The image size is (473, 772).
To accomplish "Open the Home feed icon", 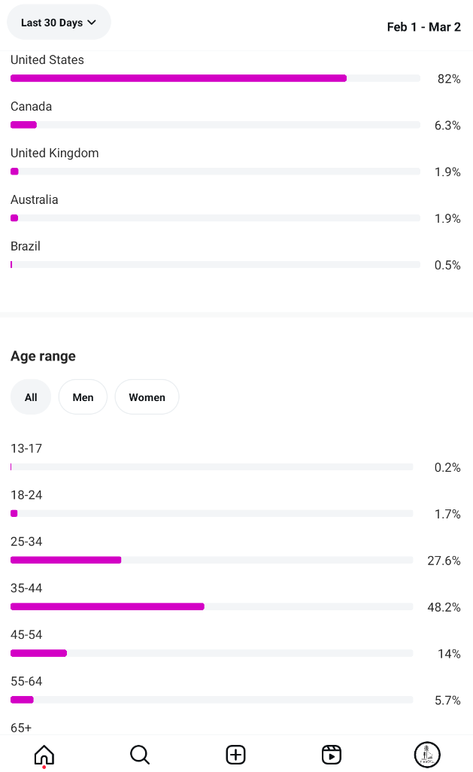I will tap(44, 754).
